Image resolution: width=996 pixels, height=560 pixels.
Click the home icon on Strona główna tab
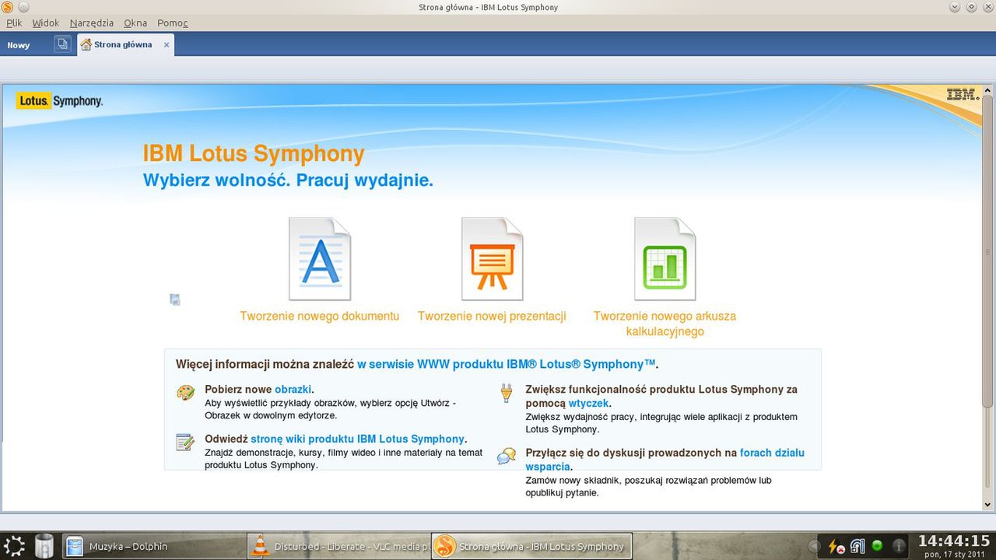86,44
